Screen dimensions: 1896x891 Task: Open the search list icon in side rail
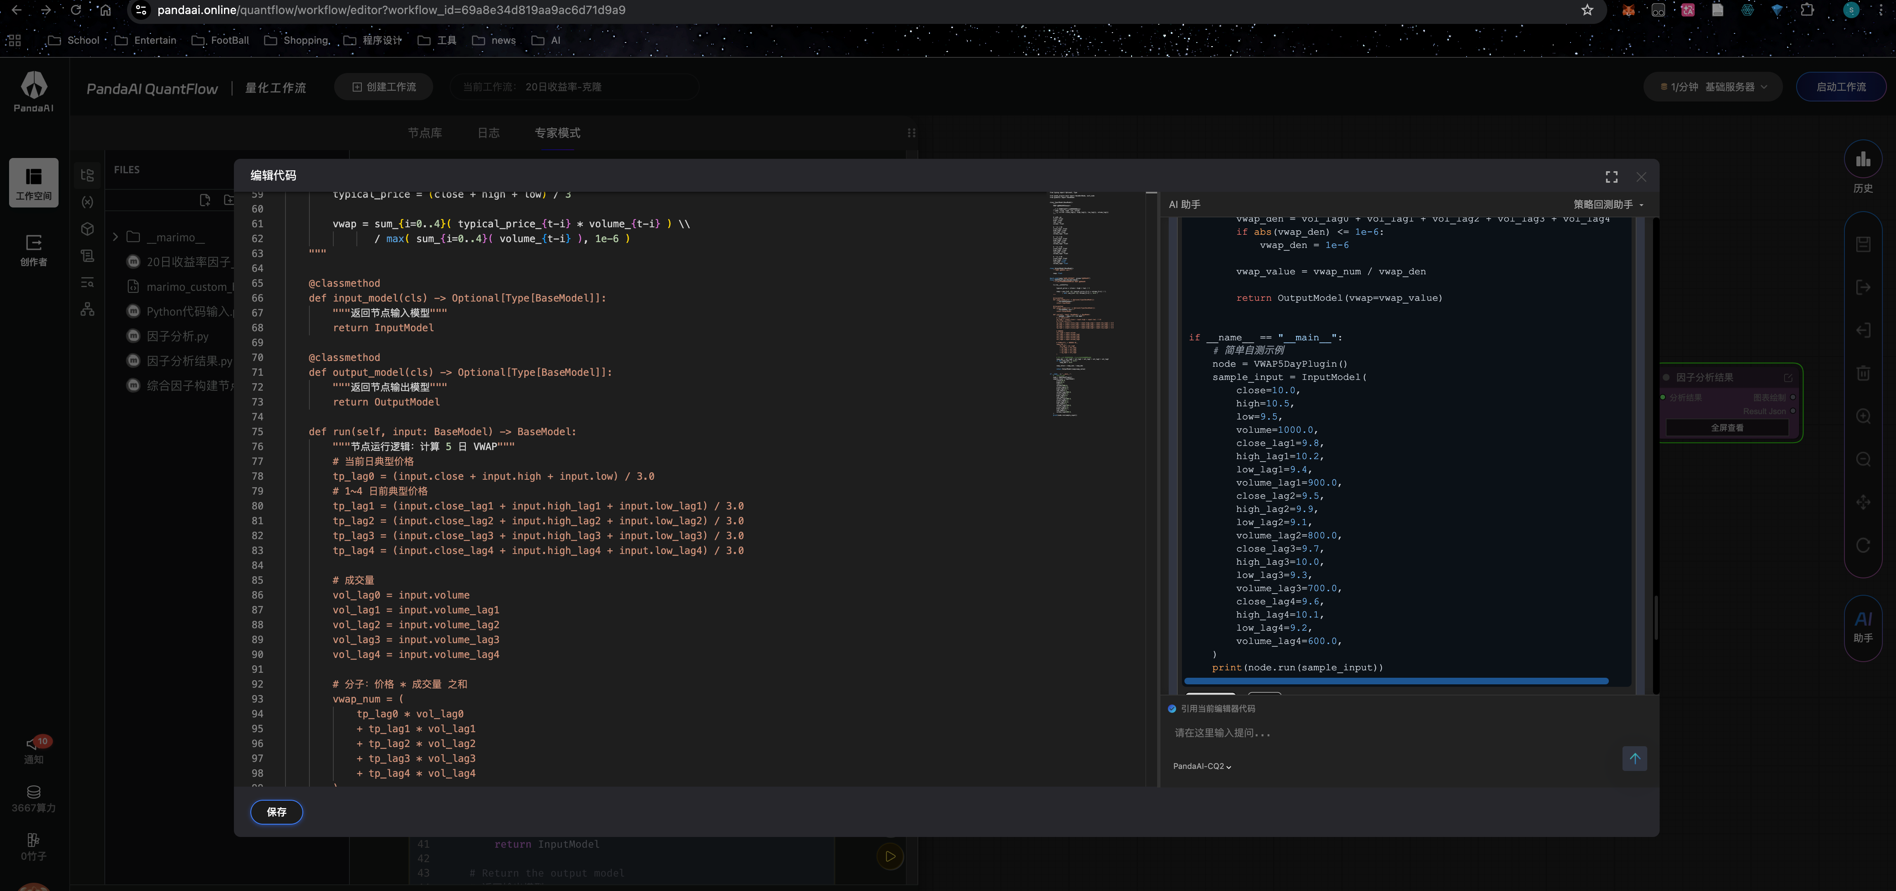[x=87, y=283]
